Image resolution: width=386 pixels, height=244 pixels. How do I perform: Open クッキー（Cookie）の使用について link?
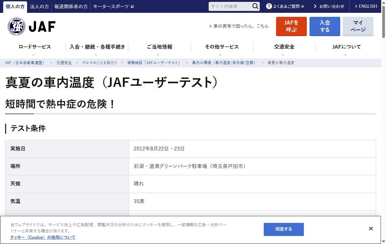(43, 237)
